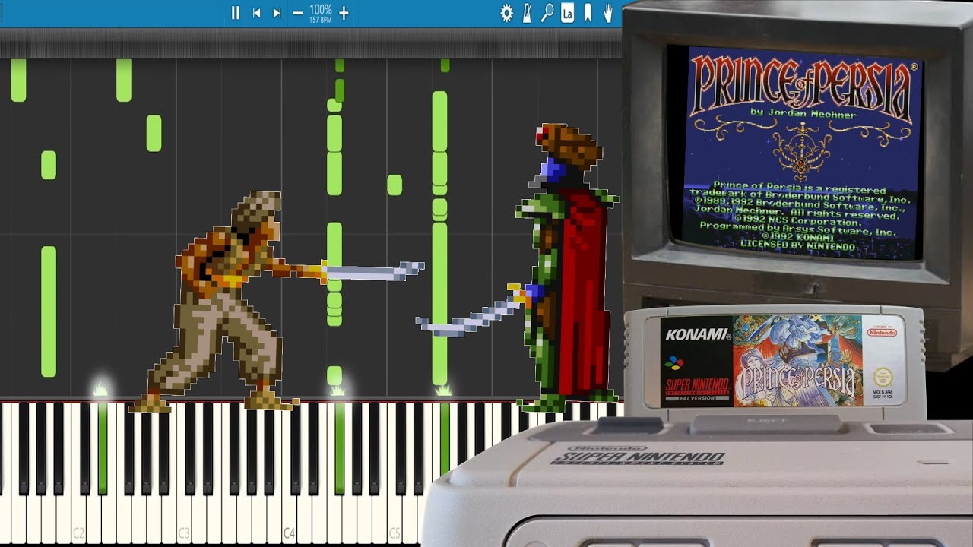This screenshot has height=547, width=973.
Task: Add a bookmark with bookmark icon
Action: (588, 13)
